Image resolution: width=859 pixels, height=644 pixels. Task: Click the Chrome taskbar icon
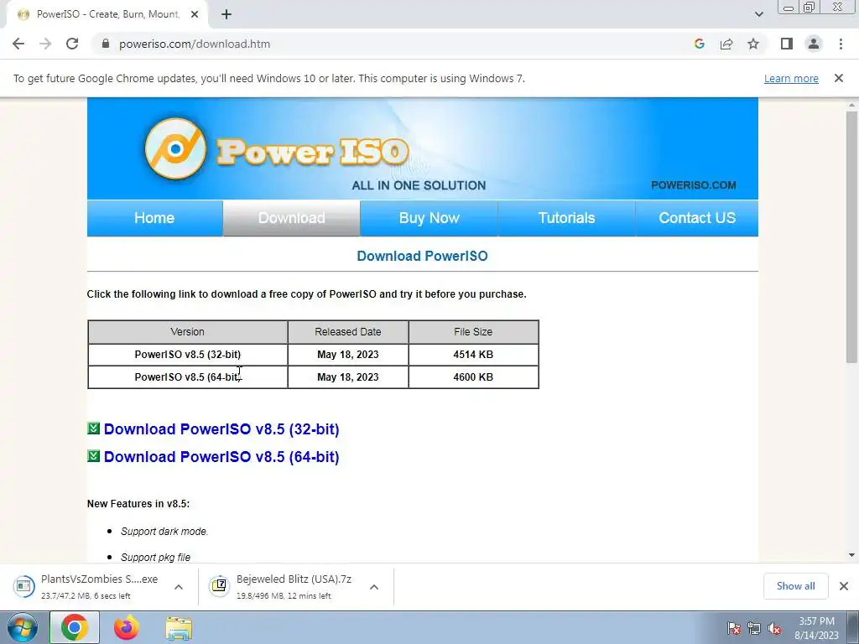(75, 627)
